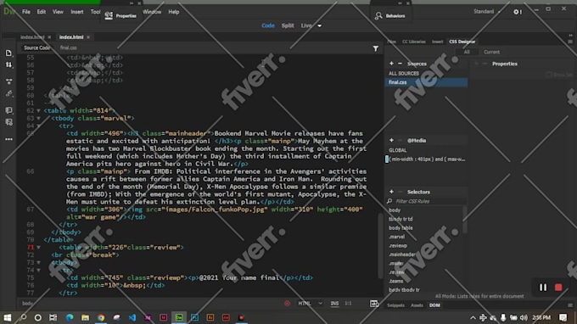Switch CSS Designer to Current mode

[x=491, y=52]
